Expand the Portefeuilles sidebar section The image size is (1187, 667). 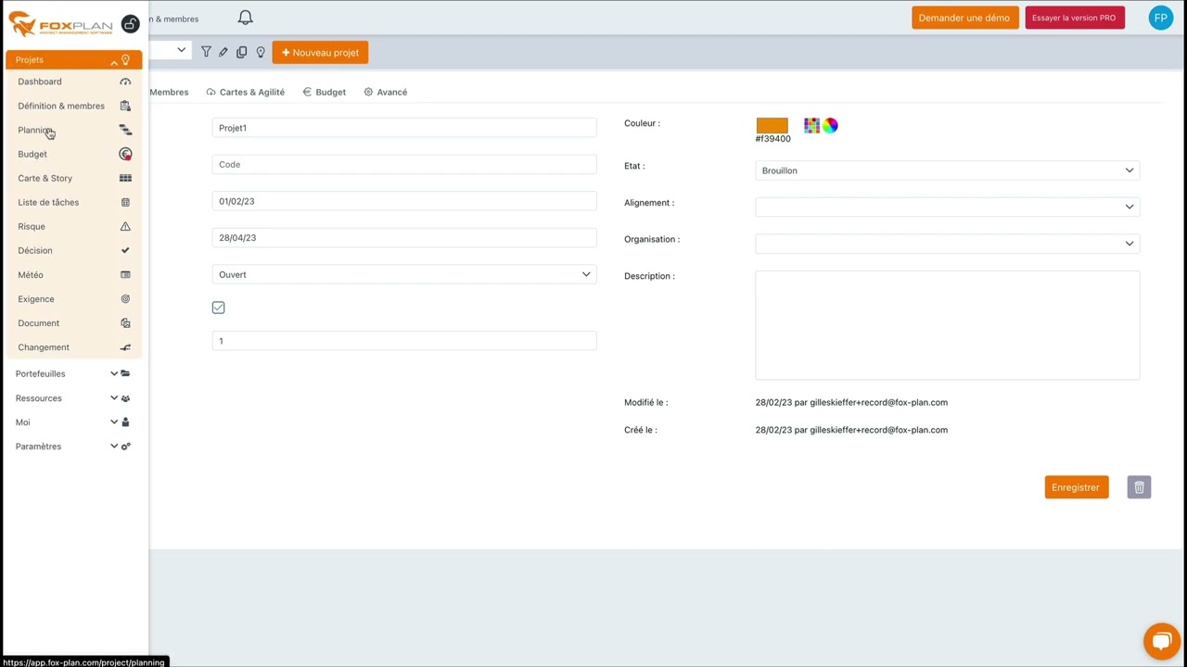pyautogui.click(x=73, y=373)
